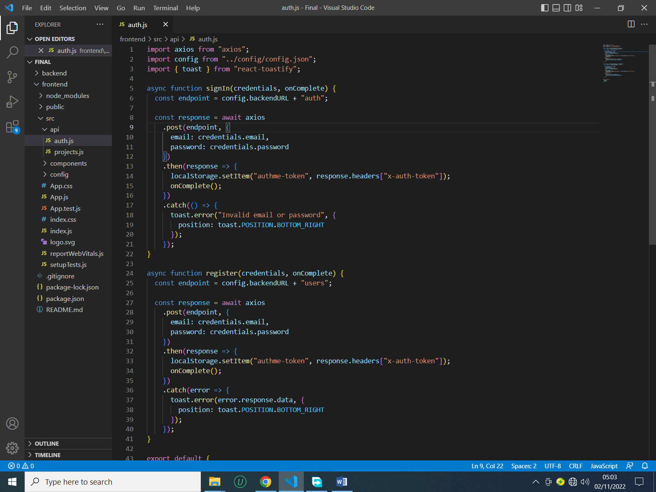Open the Accounts menu icon
This screenshot has height=492, width=656.
[x=12, y=424]
